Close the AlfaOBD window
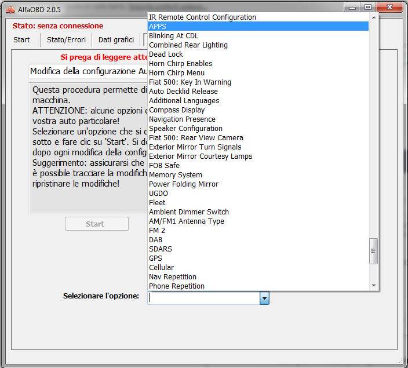Viewport: 408px width, 368px height. point(389,8)
